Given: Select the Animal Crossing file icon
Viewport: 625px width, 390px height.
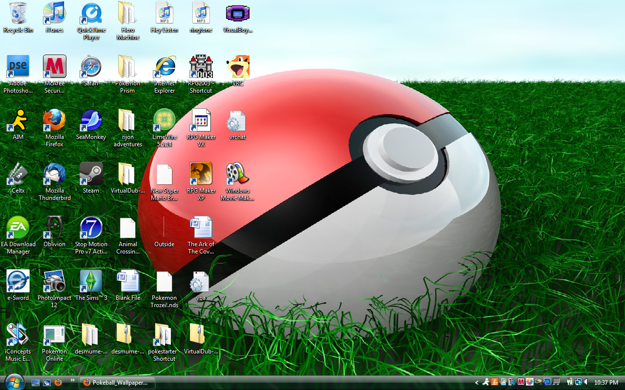Looking at the screenshot, I should point(127,235).
